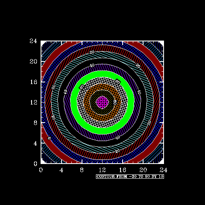Click the '80' contour label near center
The height and width of the screenshot is (205, 205).
(x=115, y=102)
